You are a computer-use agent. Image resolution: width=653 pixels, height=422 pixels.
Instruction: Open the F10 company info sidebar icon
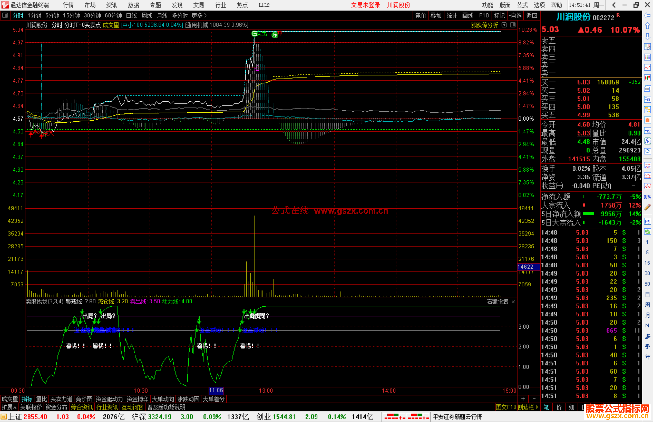click(x=647, y=99)
